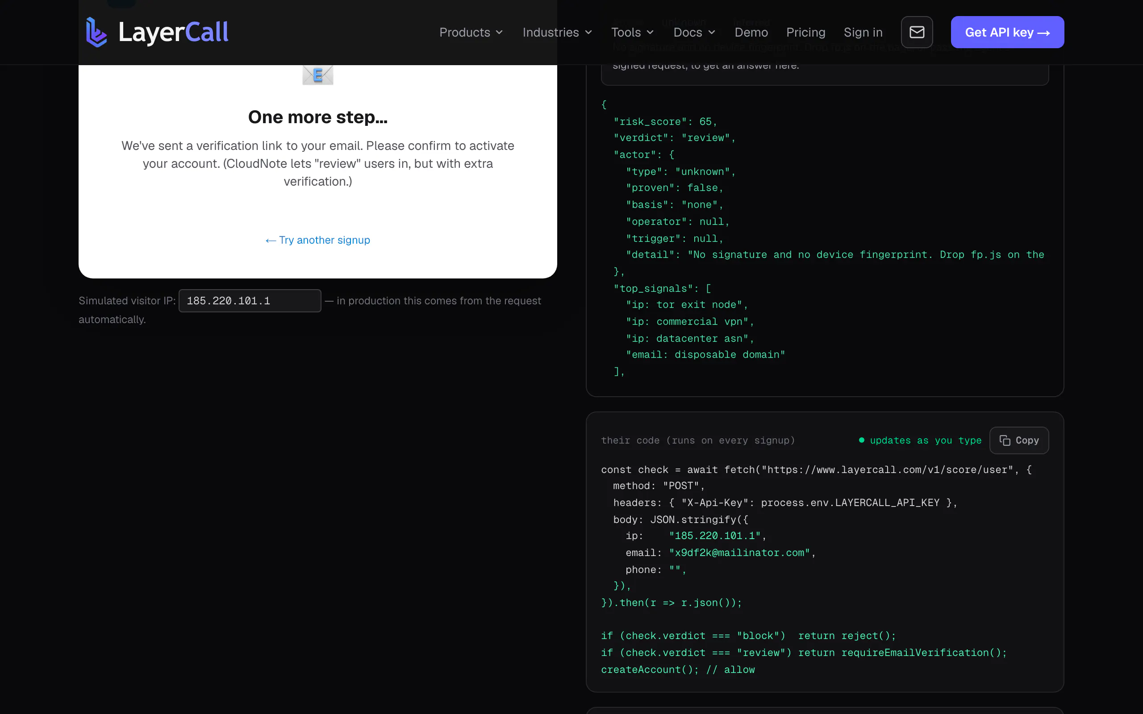1143x714 pixels.
Task: Expand the Industries dropdown menu
Action: click(x=557, y=32)
